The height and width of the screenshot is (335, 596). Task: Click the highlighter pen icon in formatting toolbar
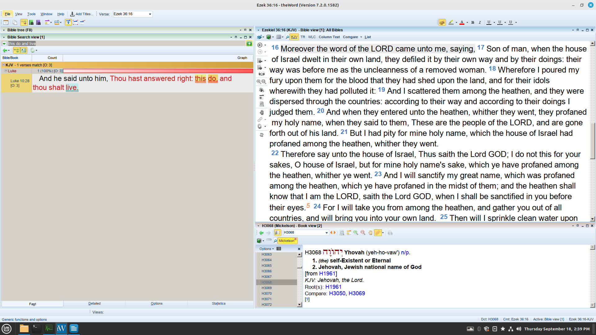451,22
